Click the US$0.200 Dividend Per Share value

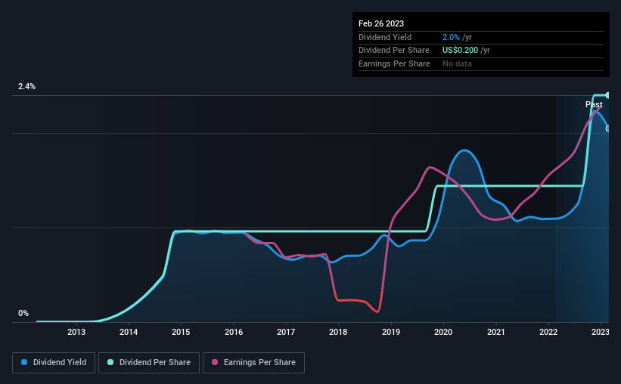pos(460,51)
